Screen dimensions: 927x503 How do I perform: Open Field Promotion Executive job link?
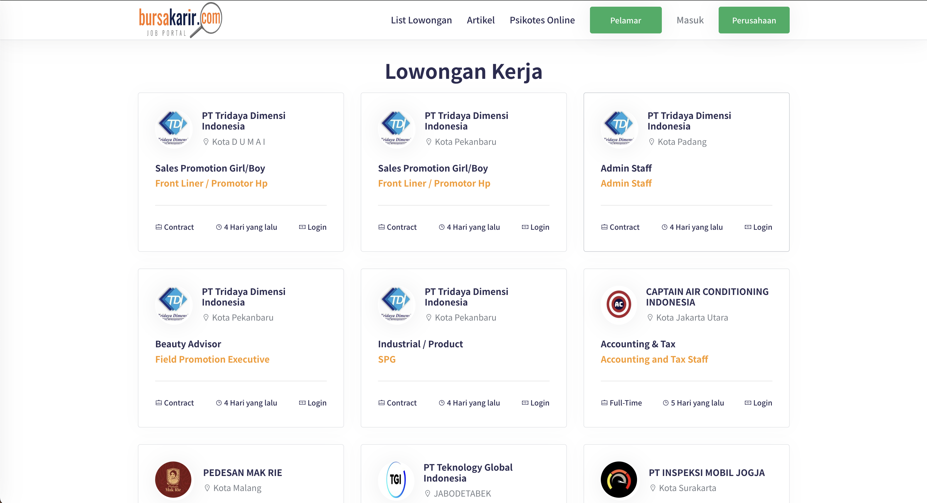(x=212, y=360)
